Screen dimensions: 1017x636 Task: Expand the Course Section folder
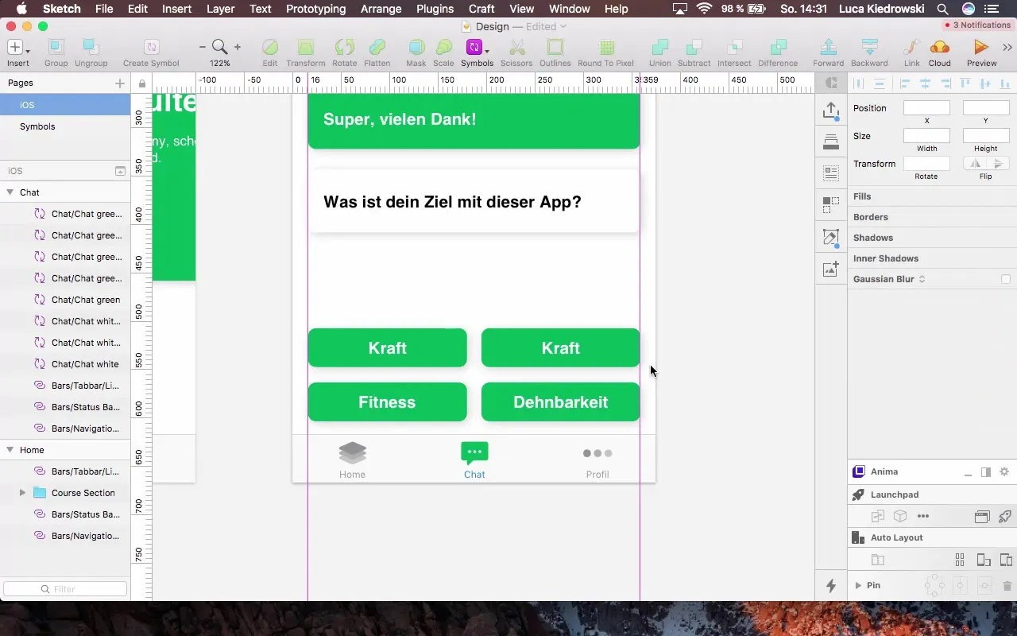22,493
